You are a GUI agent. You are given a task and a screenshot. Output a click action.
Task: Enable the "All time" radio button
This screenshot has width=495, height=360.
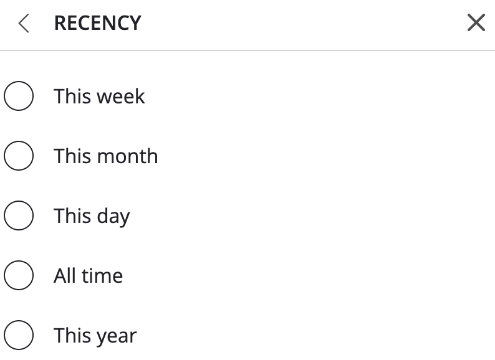[19, 276]
